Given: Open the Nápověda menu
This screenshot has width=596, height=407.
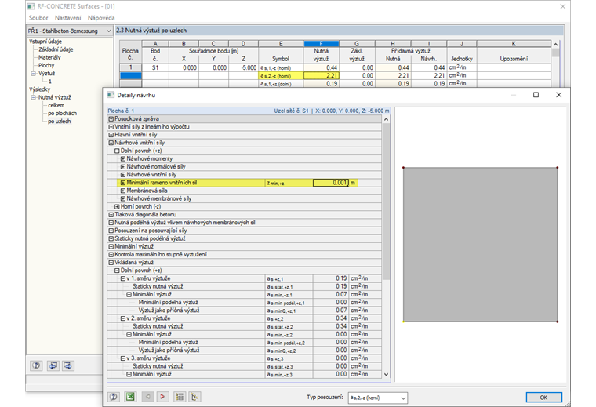Looking at the screenshot, I should point(101,18).
